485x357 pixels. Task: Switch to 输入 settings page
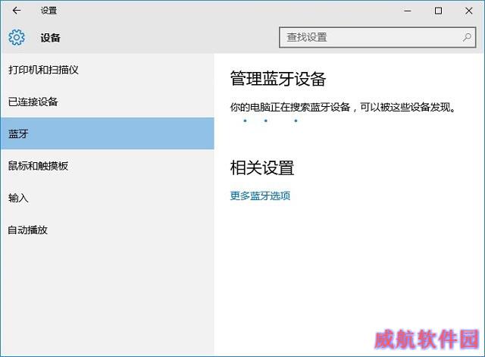click(107, 198)
